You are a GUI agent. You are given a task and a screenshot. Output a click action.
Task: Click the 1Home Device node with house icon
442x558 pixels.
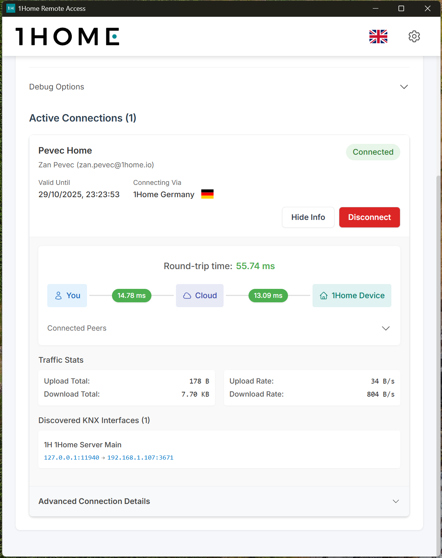[x=352, y=296]
